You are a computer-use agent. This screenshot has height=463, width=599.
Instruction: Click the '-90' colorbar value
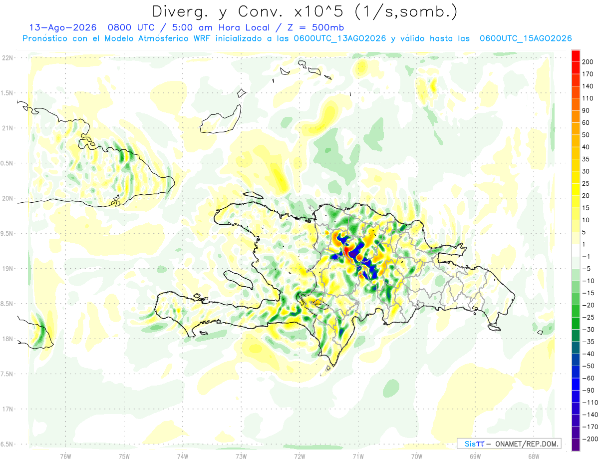click(x=589, y=391)
